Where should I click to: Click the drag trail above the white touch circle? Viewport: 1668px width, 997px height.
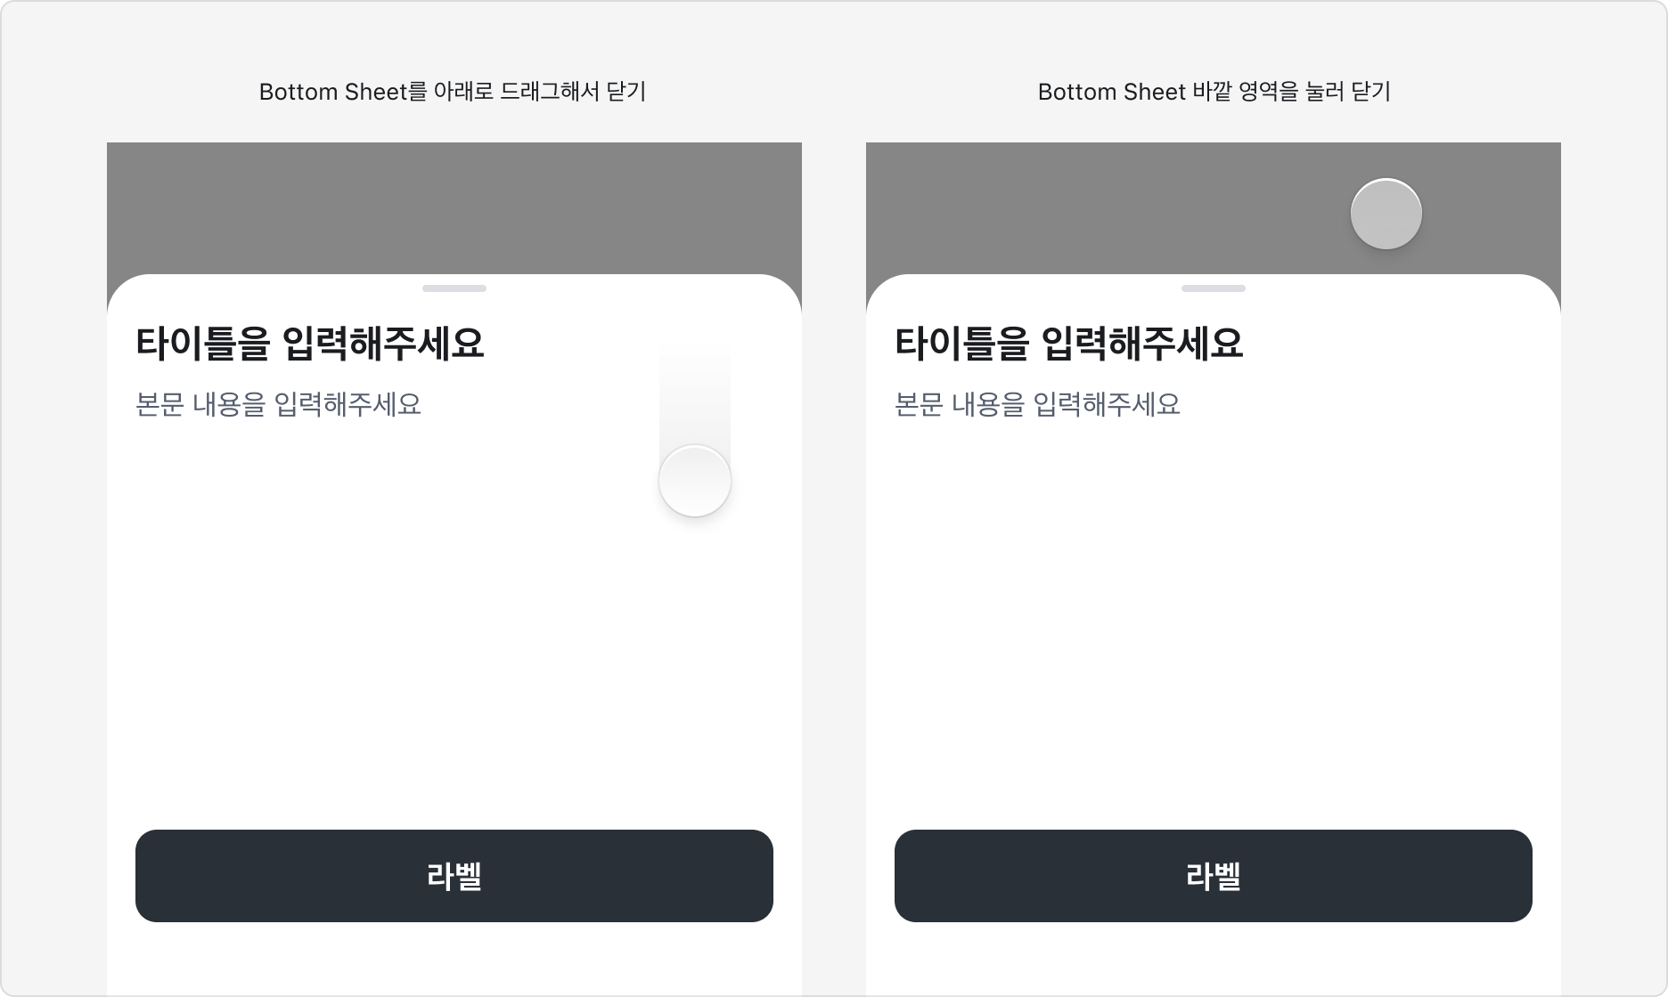point(695,392)
